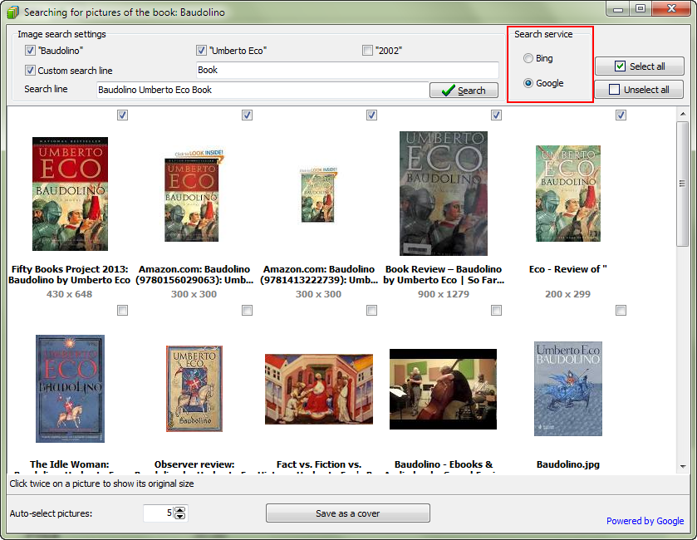Image resolution: width=697 pixels, height=540 pixels.
Task: Uncheck the Fifty Books Project picture checkbox
Action: click(123, 115)
